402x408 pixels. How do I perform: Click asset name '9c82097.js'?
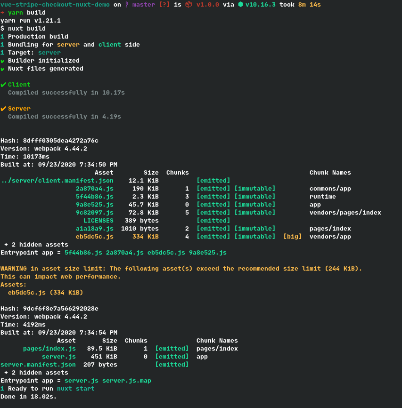coord(95,213)
